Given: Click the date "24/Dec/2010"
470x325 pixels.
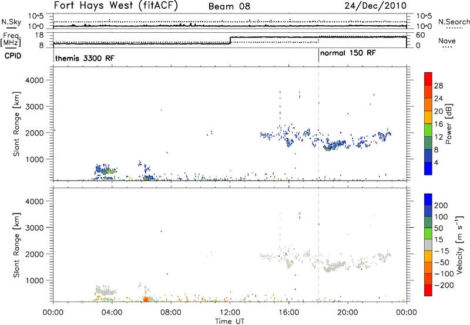Looking at the screenshot, I should point(375,6).
